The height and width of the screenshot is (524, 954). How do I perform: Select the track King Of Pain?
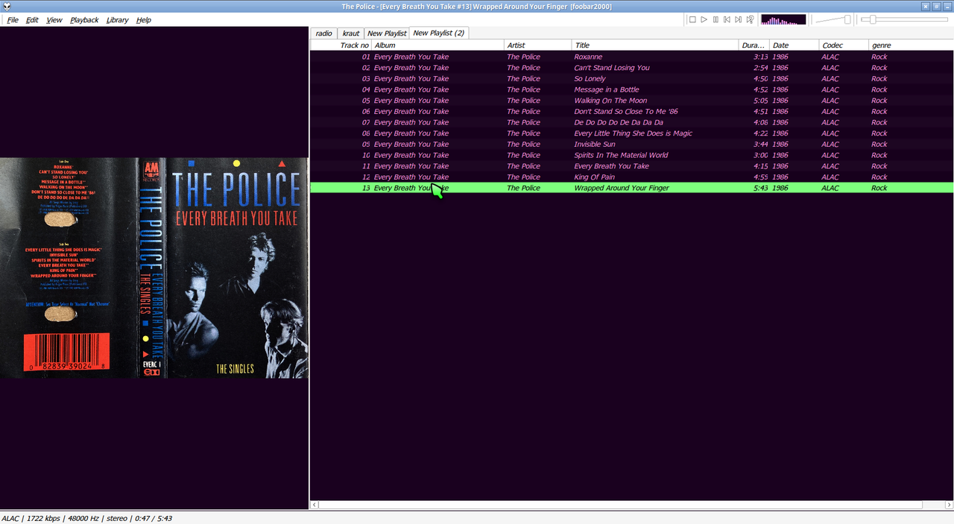point(594,177)
